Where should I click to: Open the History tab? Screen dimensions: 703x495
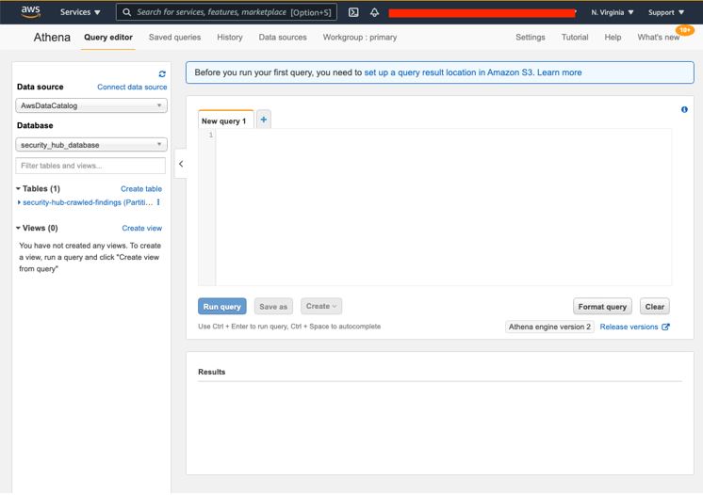[230, 37]
